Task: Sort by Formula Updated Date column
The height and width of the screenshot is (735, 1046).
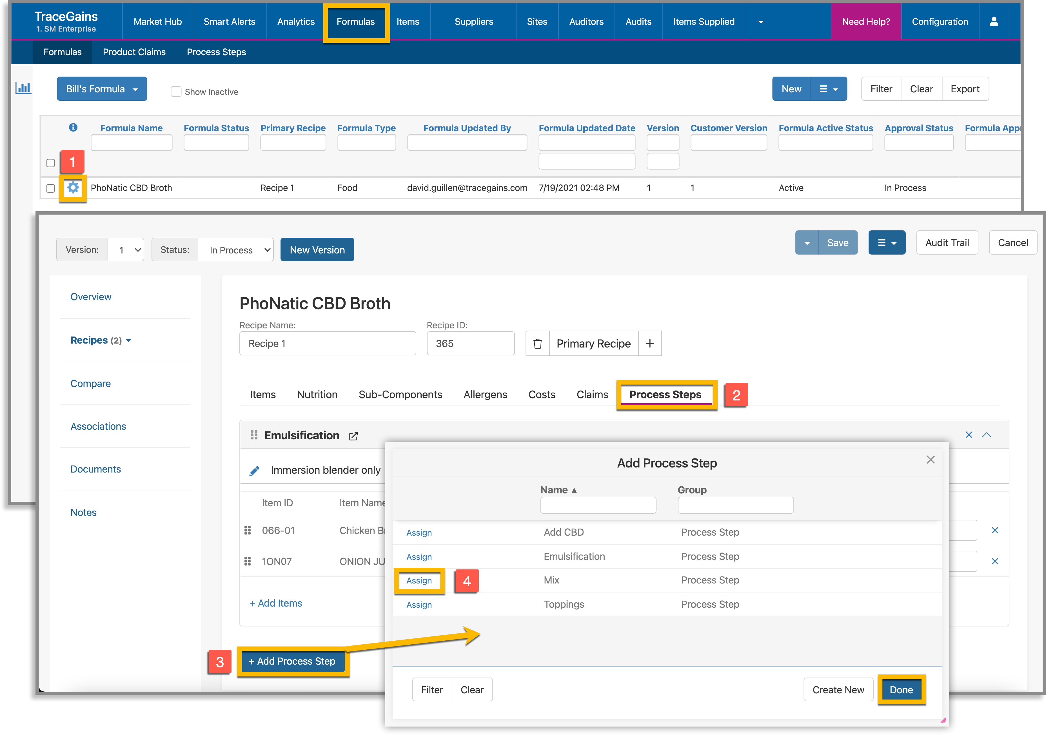Action: 587,128
